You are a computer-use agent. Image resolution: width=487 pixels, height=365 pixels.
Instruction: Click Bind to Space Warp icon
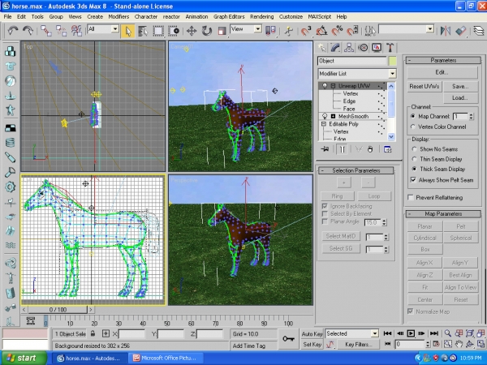(x=76, y=31)
